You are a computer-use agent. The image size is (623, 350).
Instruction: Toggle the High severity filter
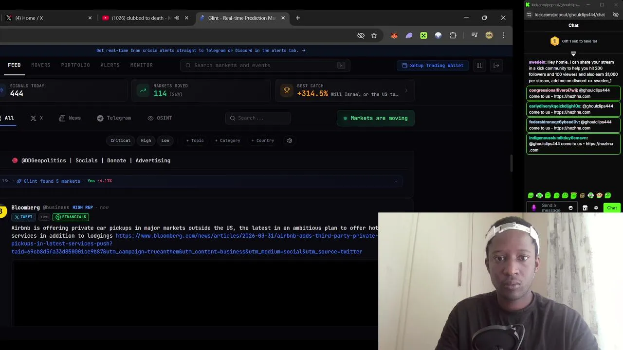pos(146,140)
